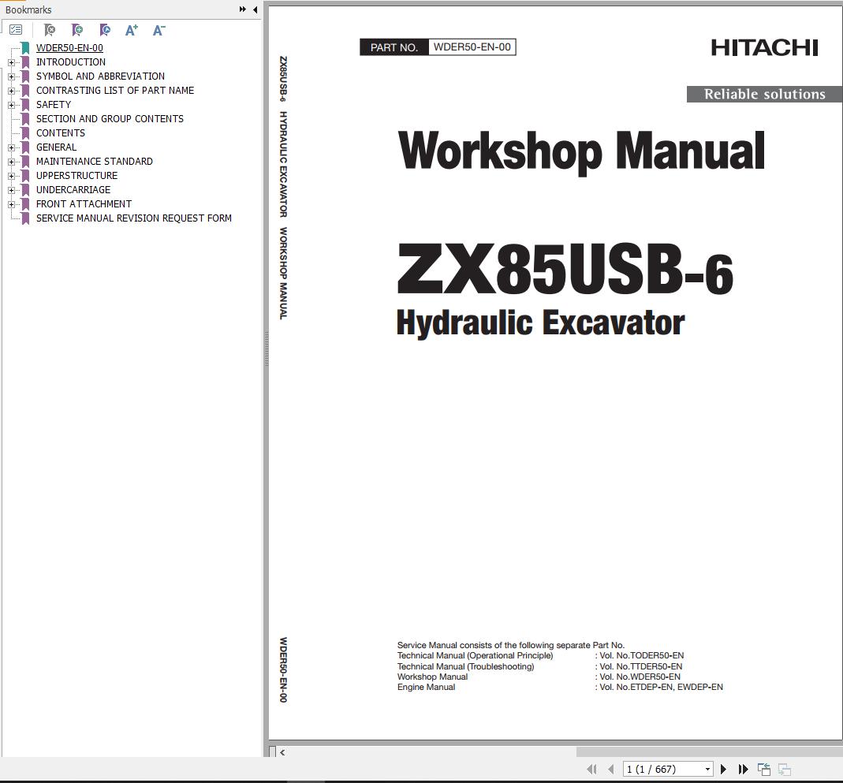Screen dimensions: 843x783
Task: Click the add new bookmark icon
Action: 76,30
